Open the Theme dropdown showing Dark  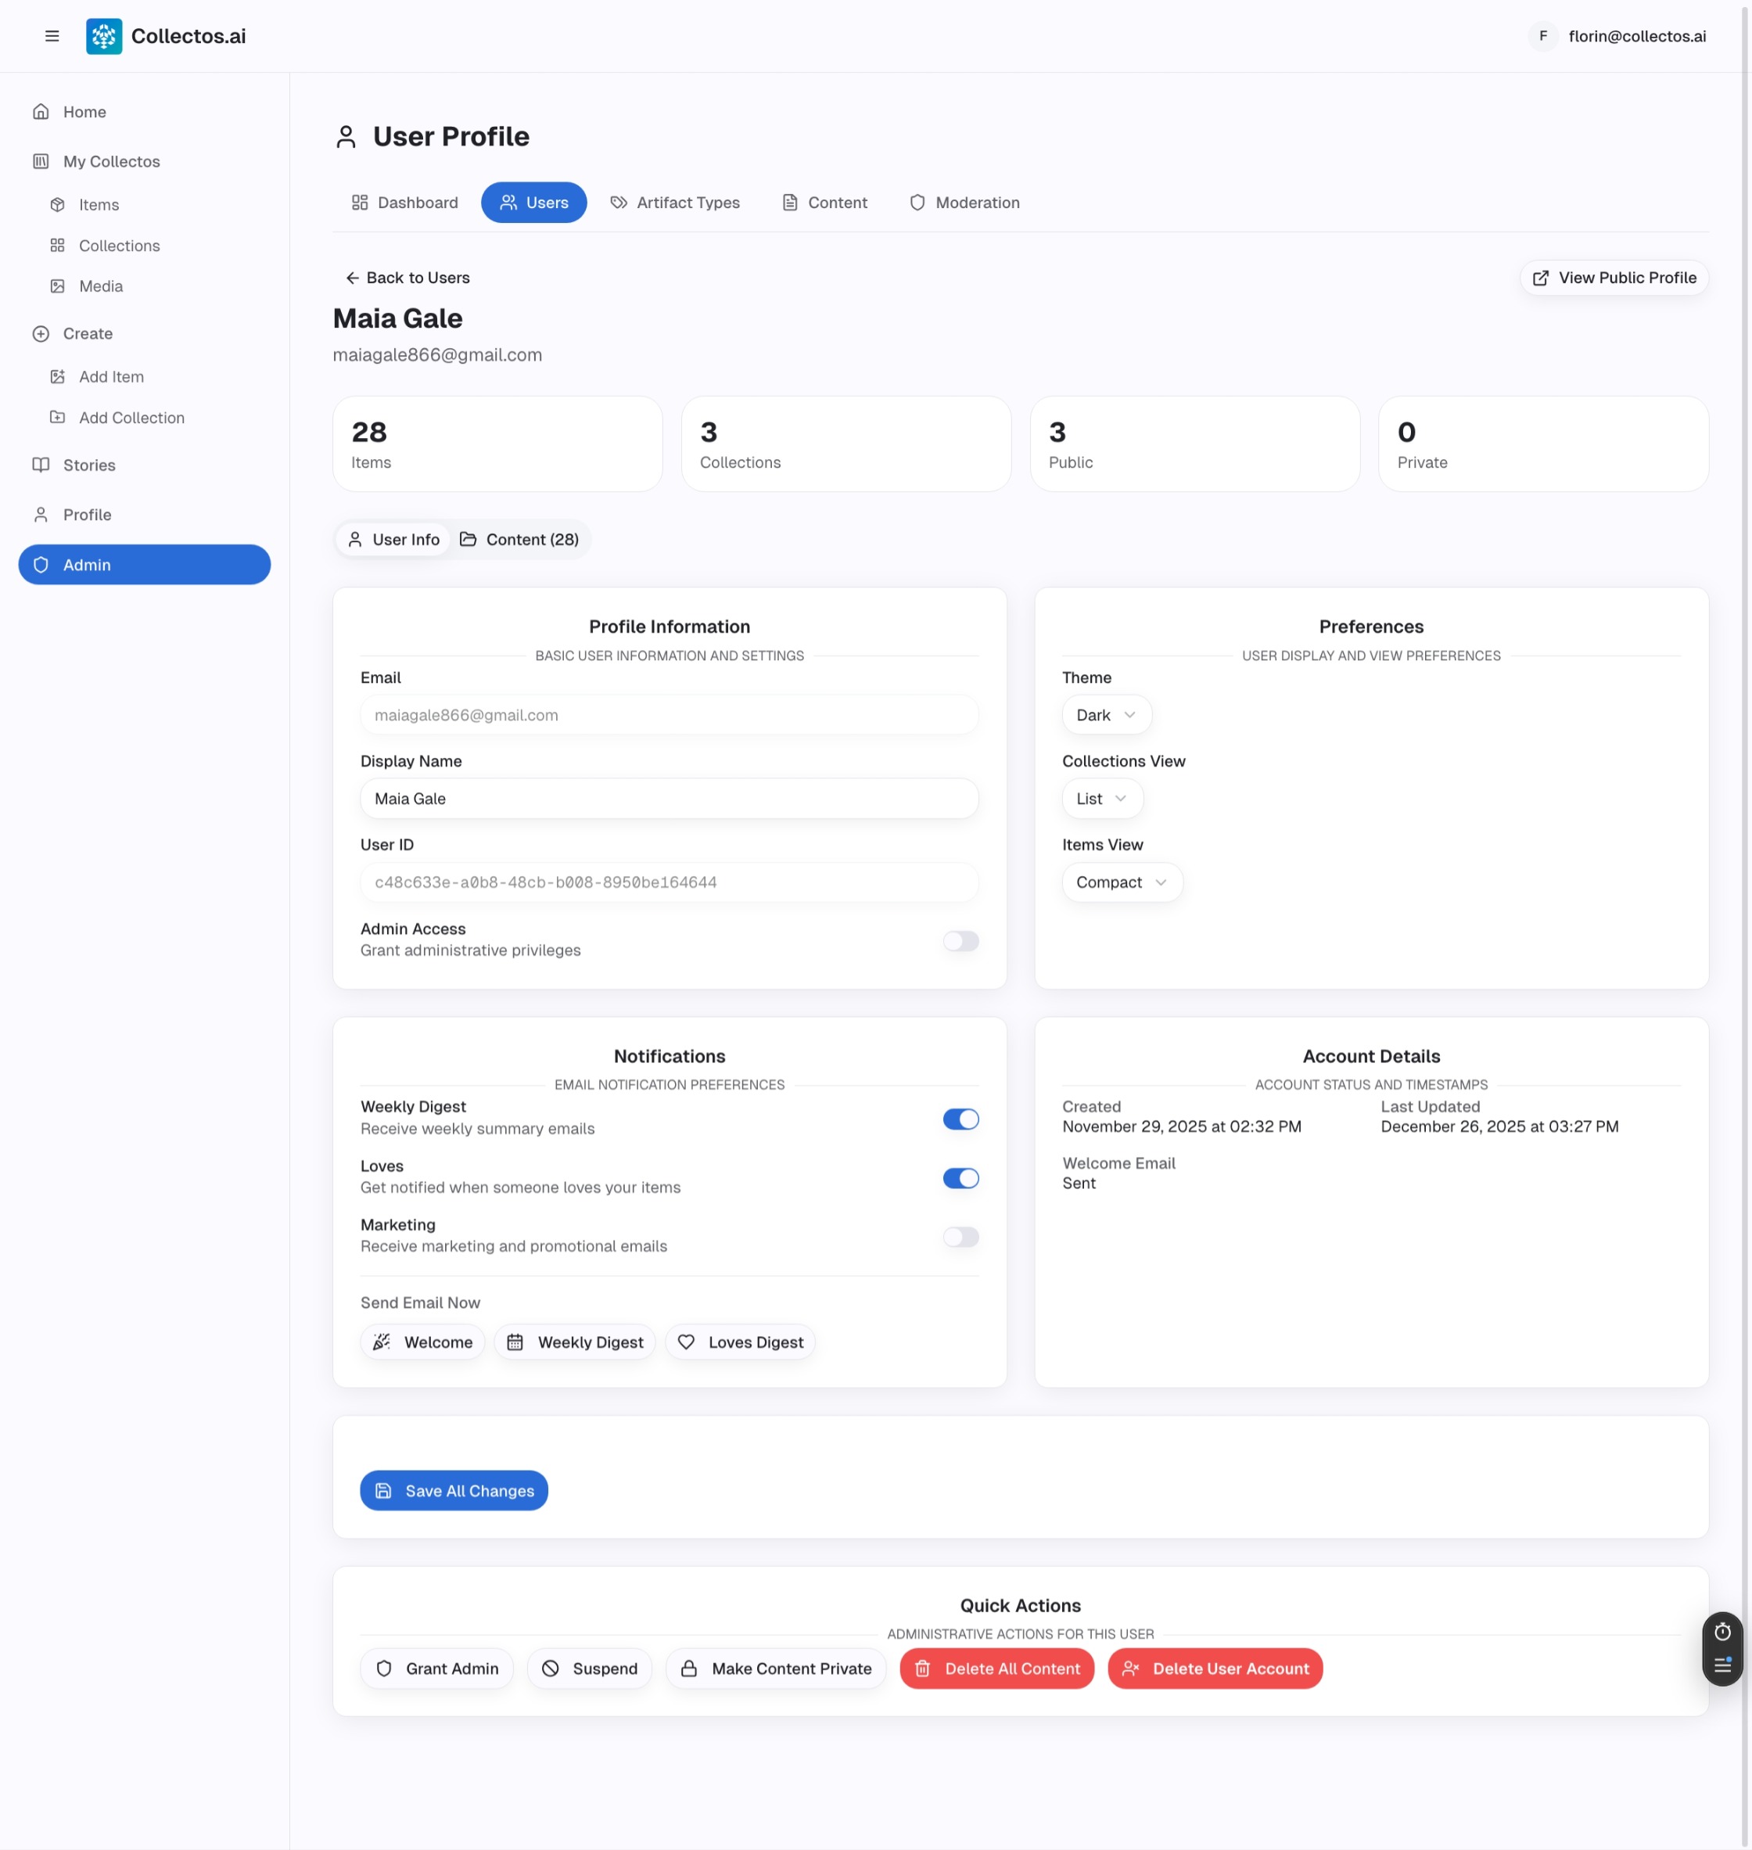coord(1106,714)
